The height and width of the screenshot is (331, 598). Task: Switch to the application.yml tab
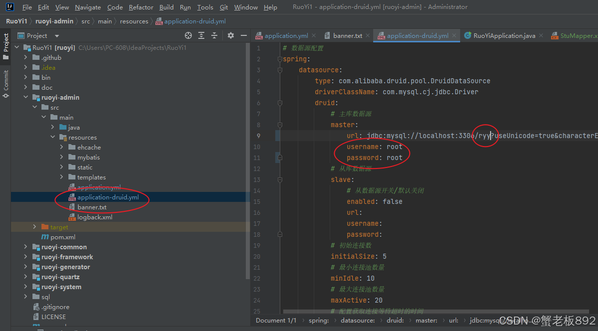(x=286, y=35)
